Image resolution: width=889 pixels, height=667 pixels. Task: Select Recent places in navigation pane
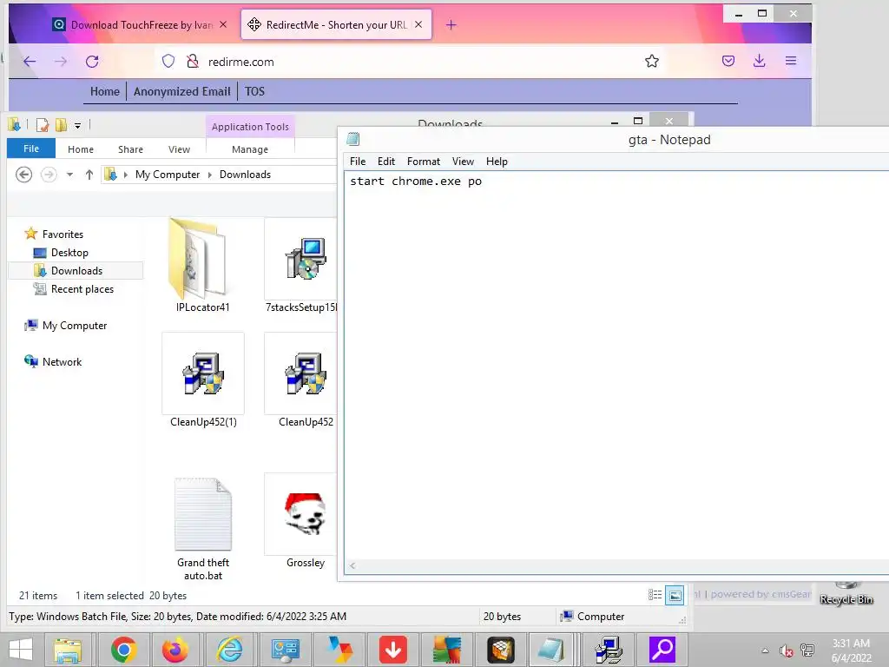pyautogui.click(x=82, y=288)
